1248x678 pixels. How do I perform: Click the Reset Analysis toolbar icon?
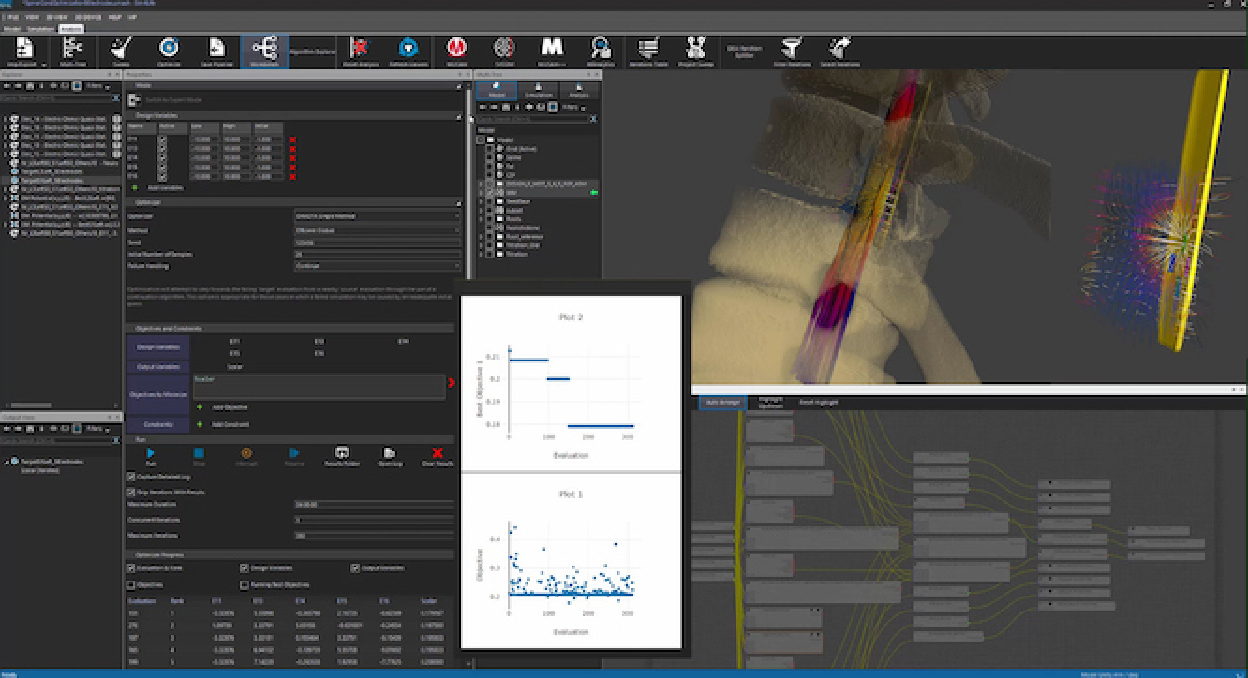coord(362,47)
